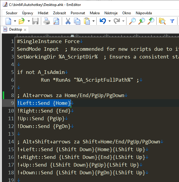Click line number 15 in the gutter
This screenshot has width=179, height=182.
click(11, 149)
